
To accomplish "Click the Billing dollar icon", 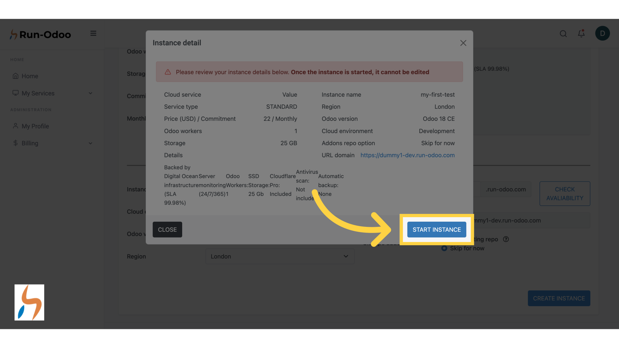I will click(x=15, y=143).
